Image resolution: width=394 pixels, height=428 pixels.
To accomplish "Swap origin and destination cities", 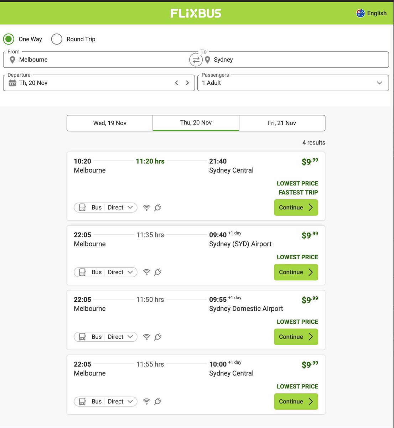I will [x=196, y=60].
